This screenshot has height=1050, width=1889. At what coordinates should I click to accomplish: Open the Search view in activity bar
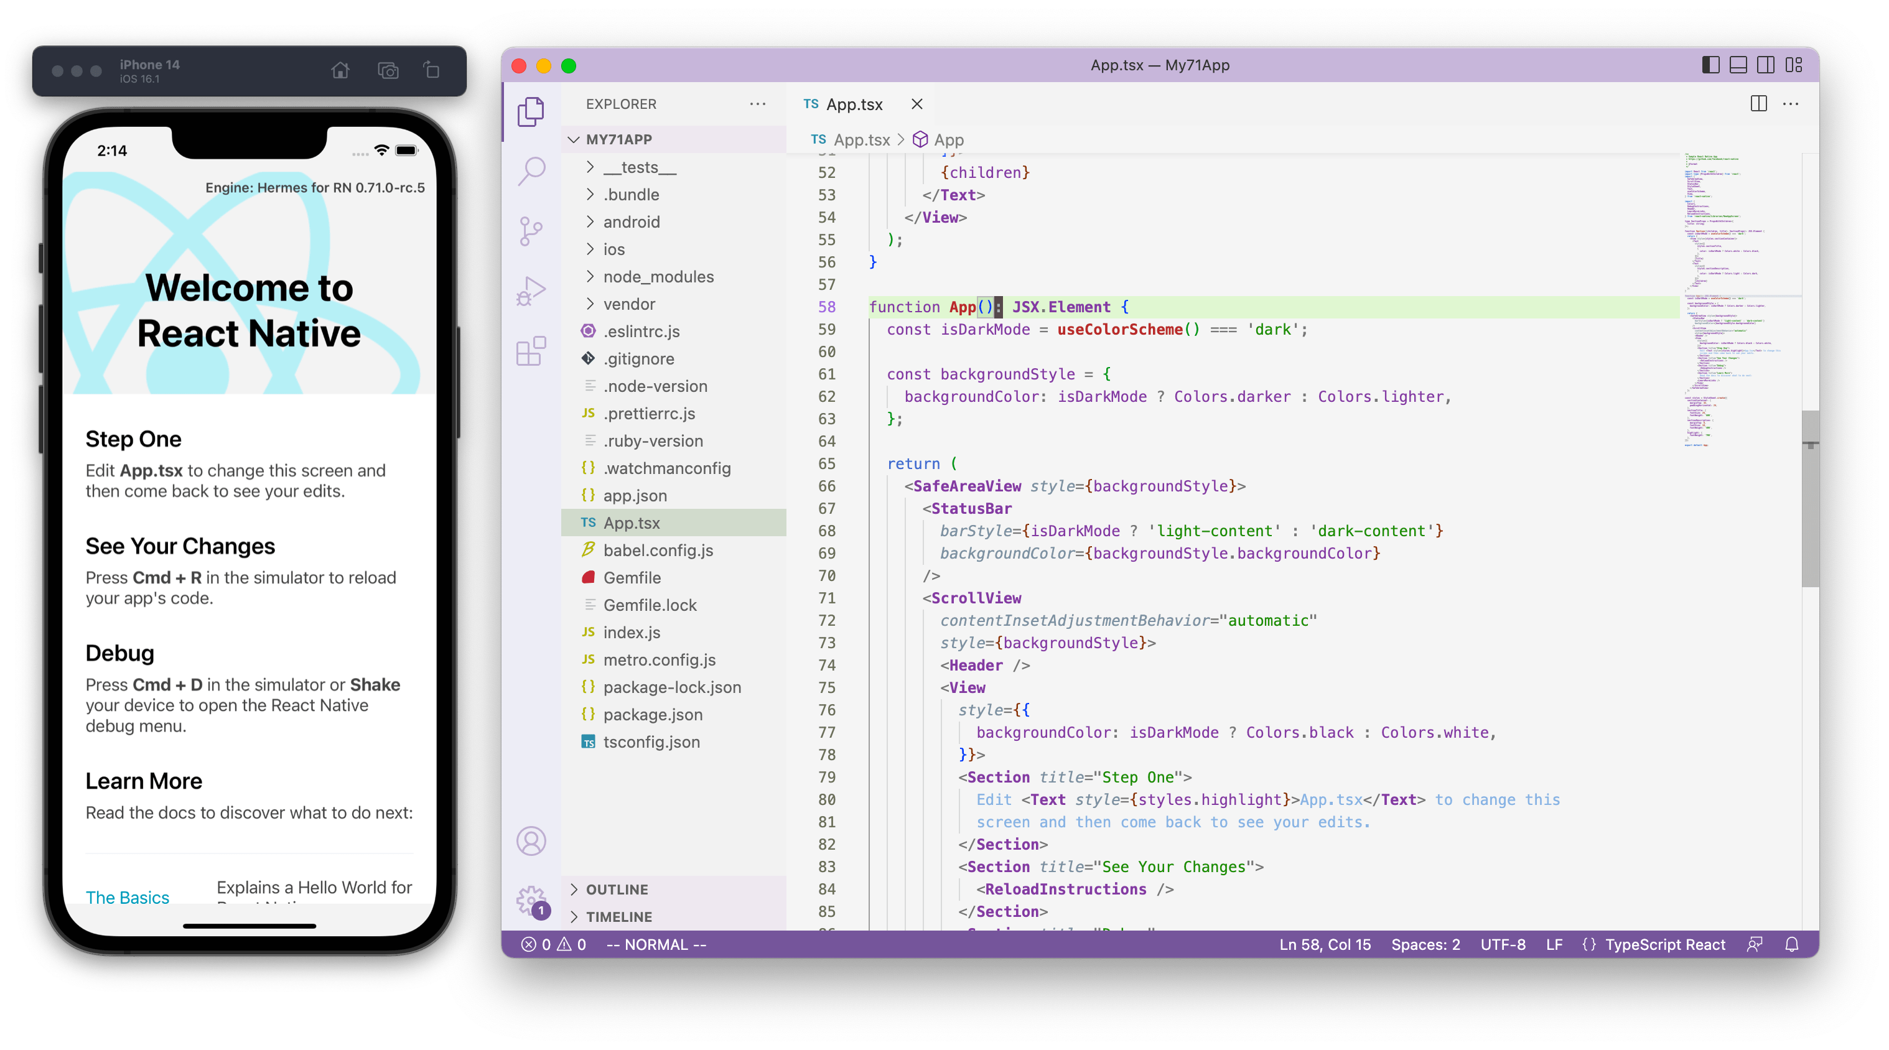531,171
